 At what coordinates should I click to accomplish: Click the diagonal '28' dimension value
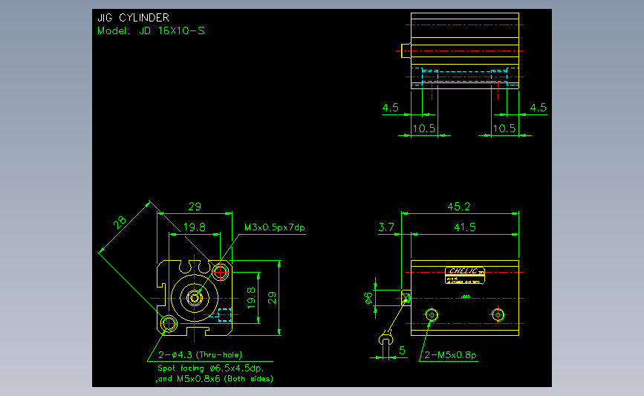click(120, 222)
